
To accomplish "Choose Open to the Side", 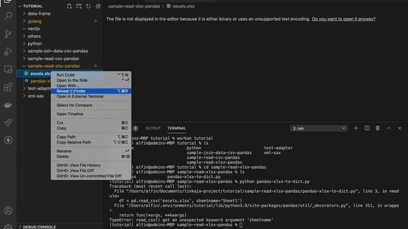I will 91,80.
